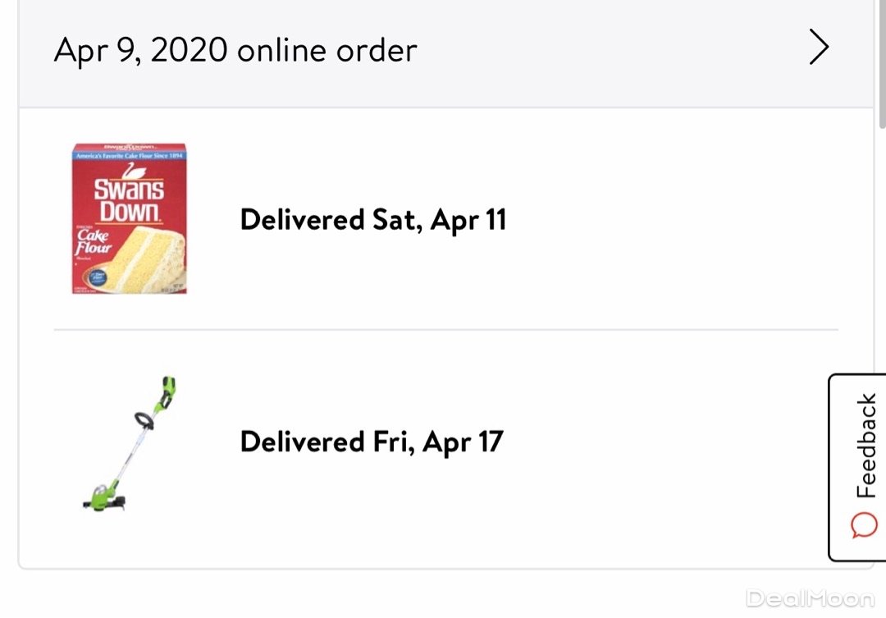Click blank space right of Apr 11 delivery
This screenshot has height=618, width=886.
pyautogui.click(x=673, y=220)
